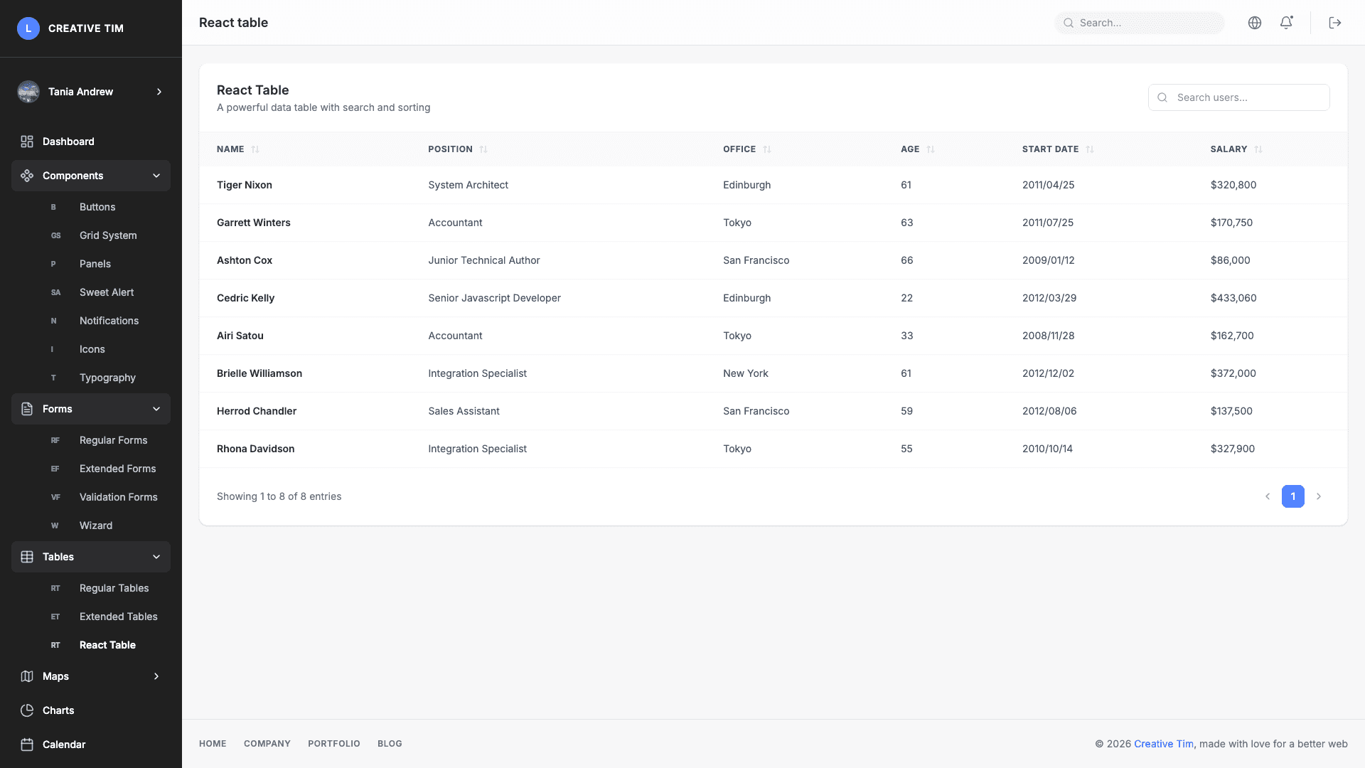This screenshot has height=768, width=1365.
Task: Click the Maps icon in the sidebar
Action: [27, 676]
